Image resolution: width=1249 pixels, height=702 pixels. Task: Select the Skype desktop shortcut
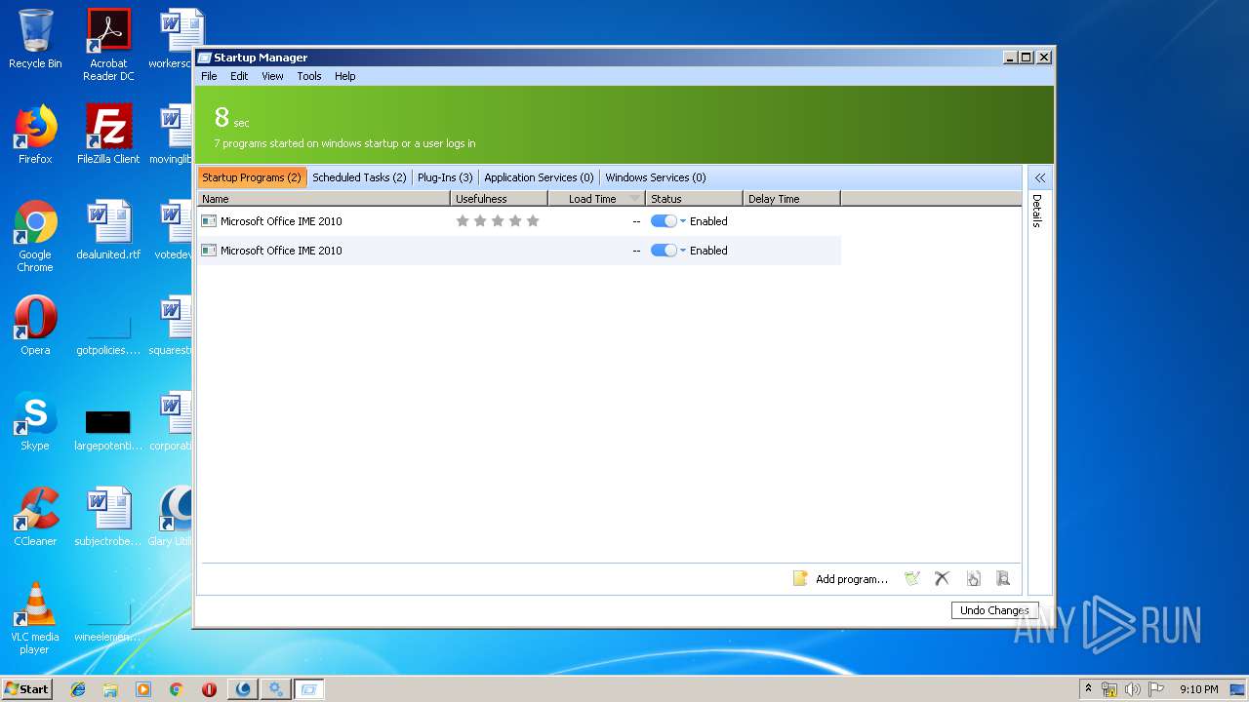[x=35, y=421]
